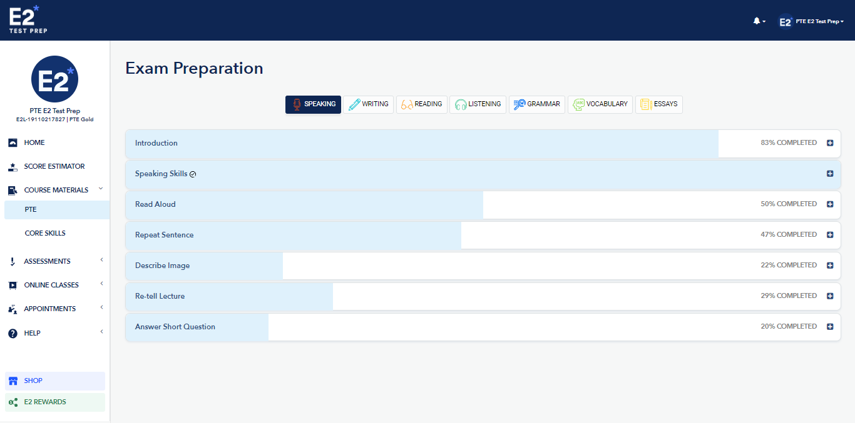Expand the Read Aloud section
This screenshot has width=855, height=423.
[830, 204]
